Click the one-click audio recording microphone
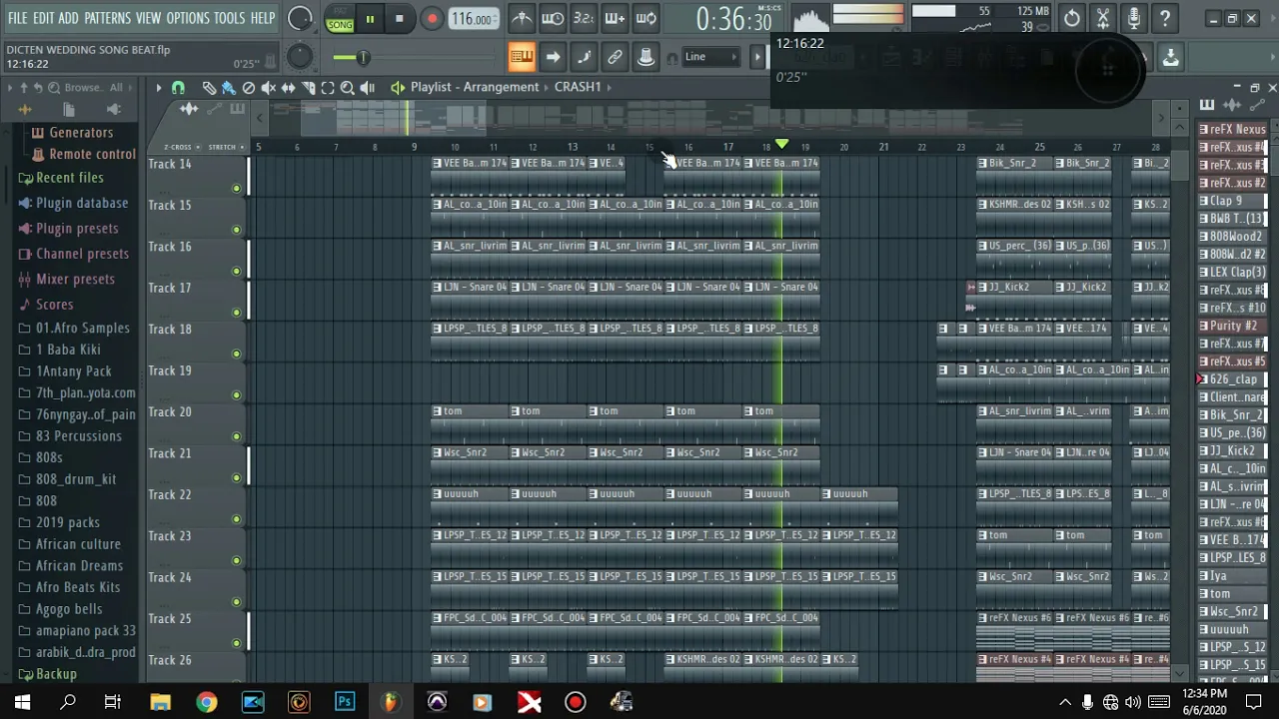Viewport: 1279px width, 719px height. pyautogui.click(x=1134, y=18)
